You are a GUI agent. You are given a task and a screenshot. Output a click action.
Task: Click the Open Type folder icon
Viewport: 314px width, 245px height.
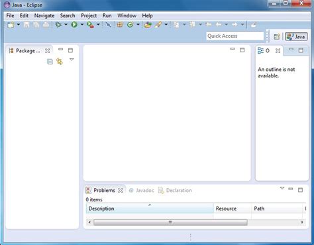(x=148, y=24)
